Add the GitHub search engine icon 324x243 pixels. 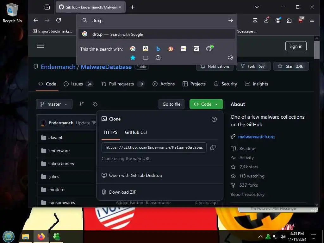209,48
